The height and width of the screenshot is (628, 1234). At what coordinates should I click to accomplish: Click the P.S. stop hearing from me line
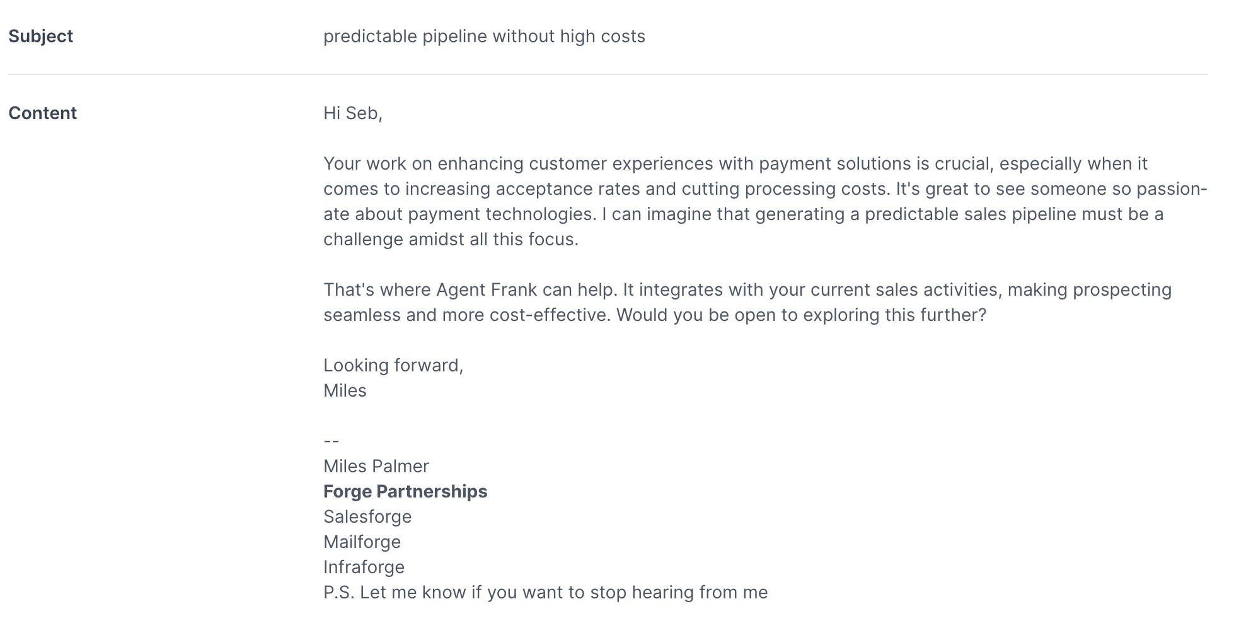[546, 593]
